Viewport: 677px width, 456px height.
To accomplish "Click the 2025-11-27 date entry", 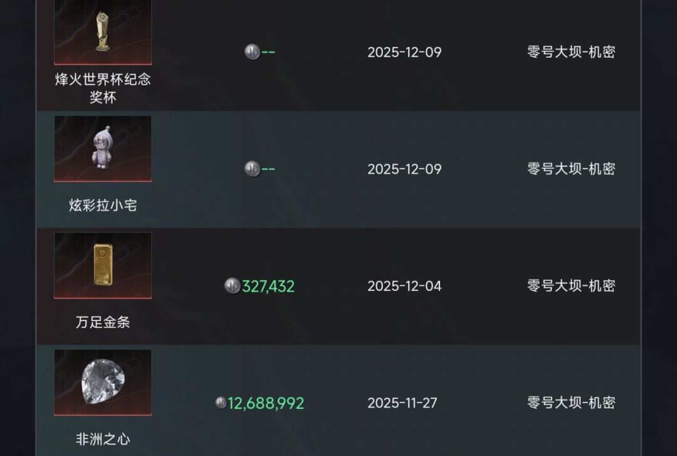I will pos(402,403).
